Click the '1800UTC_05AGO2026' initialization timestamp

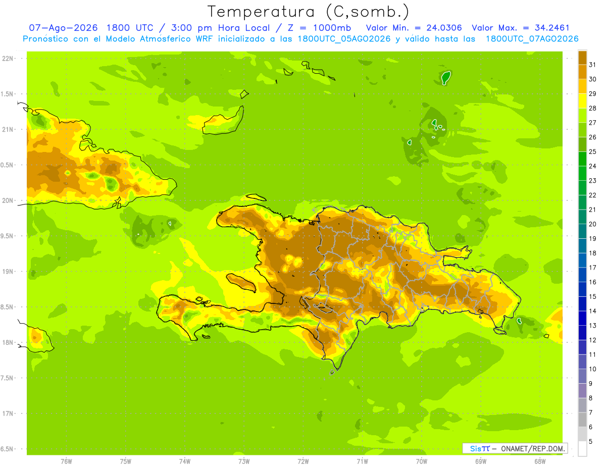pyautogui.click(x=343, y=39)
